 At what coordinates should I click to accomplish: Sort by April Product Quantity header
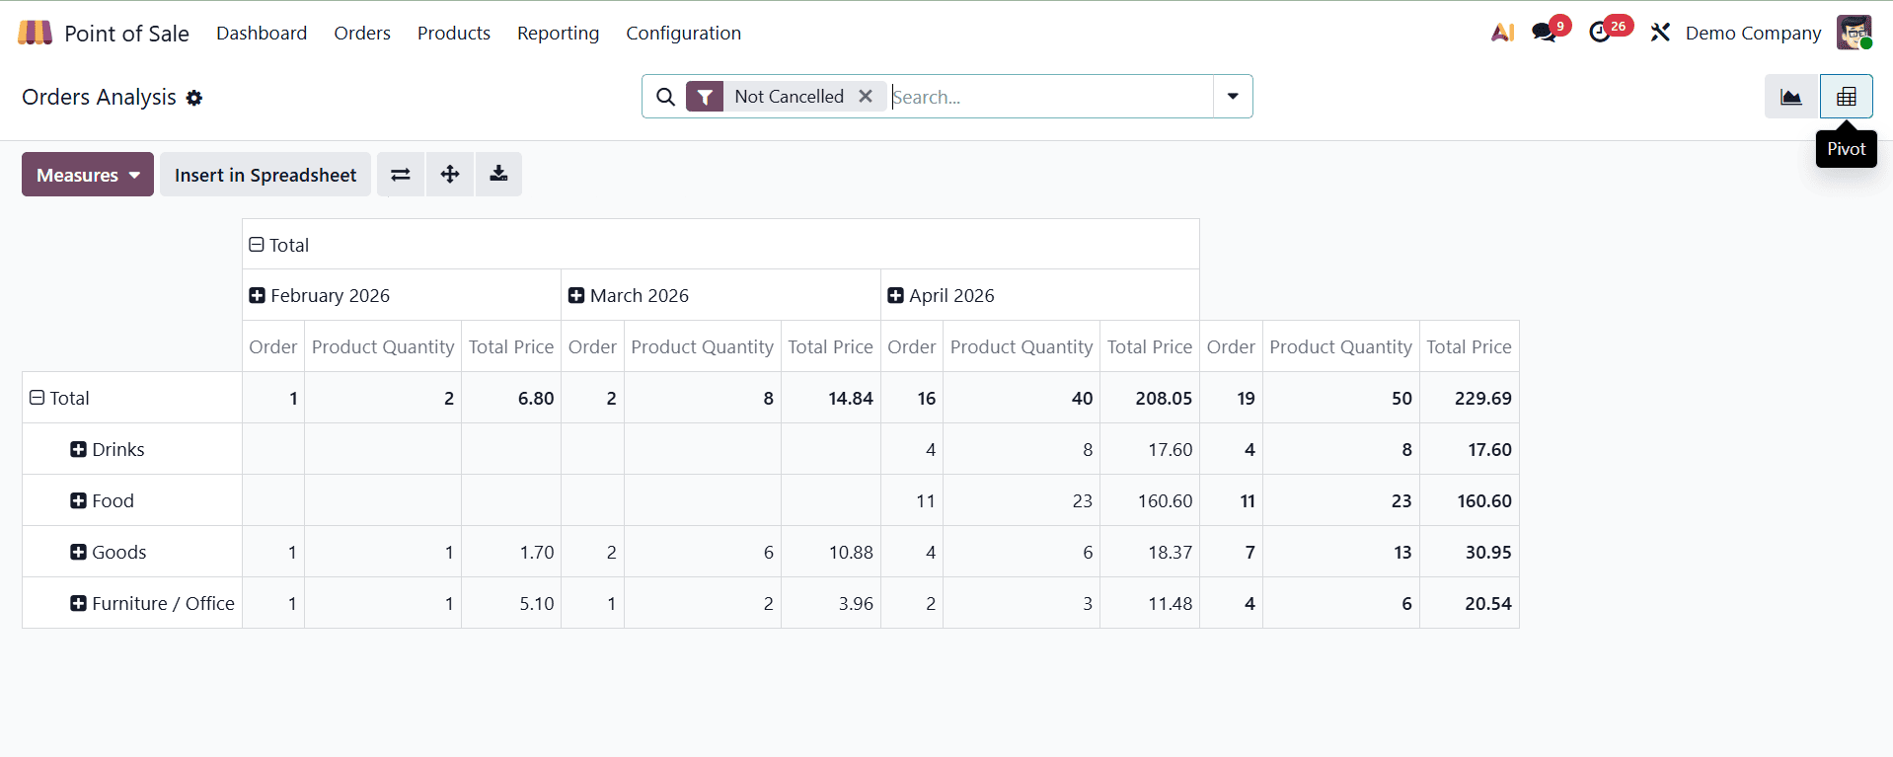[x=1022, y=346]
